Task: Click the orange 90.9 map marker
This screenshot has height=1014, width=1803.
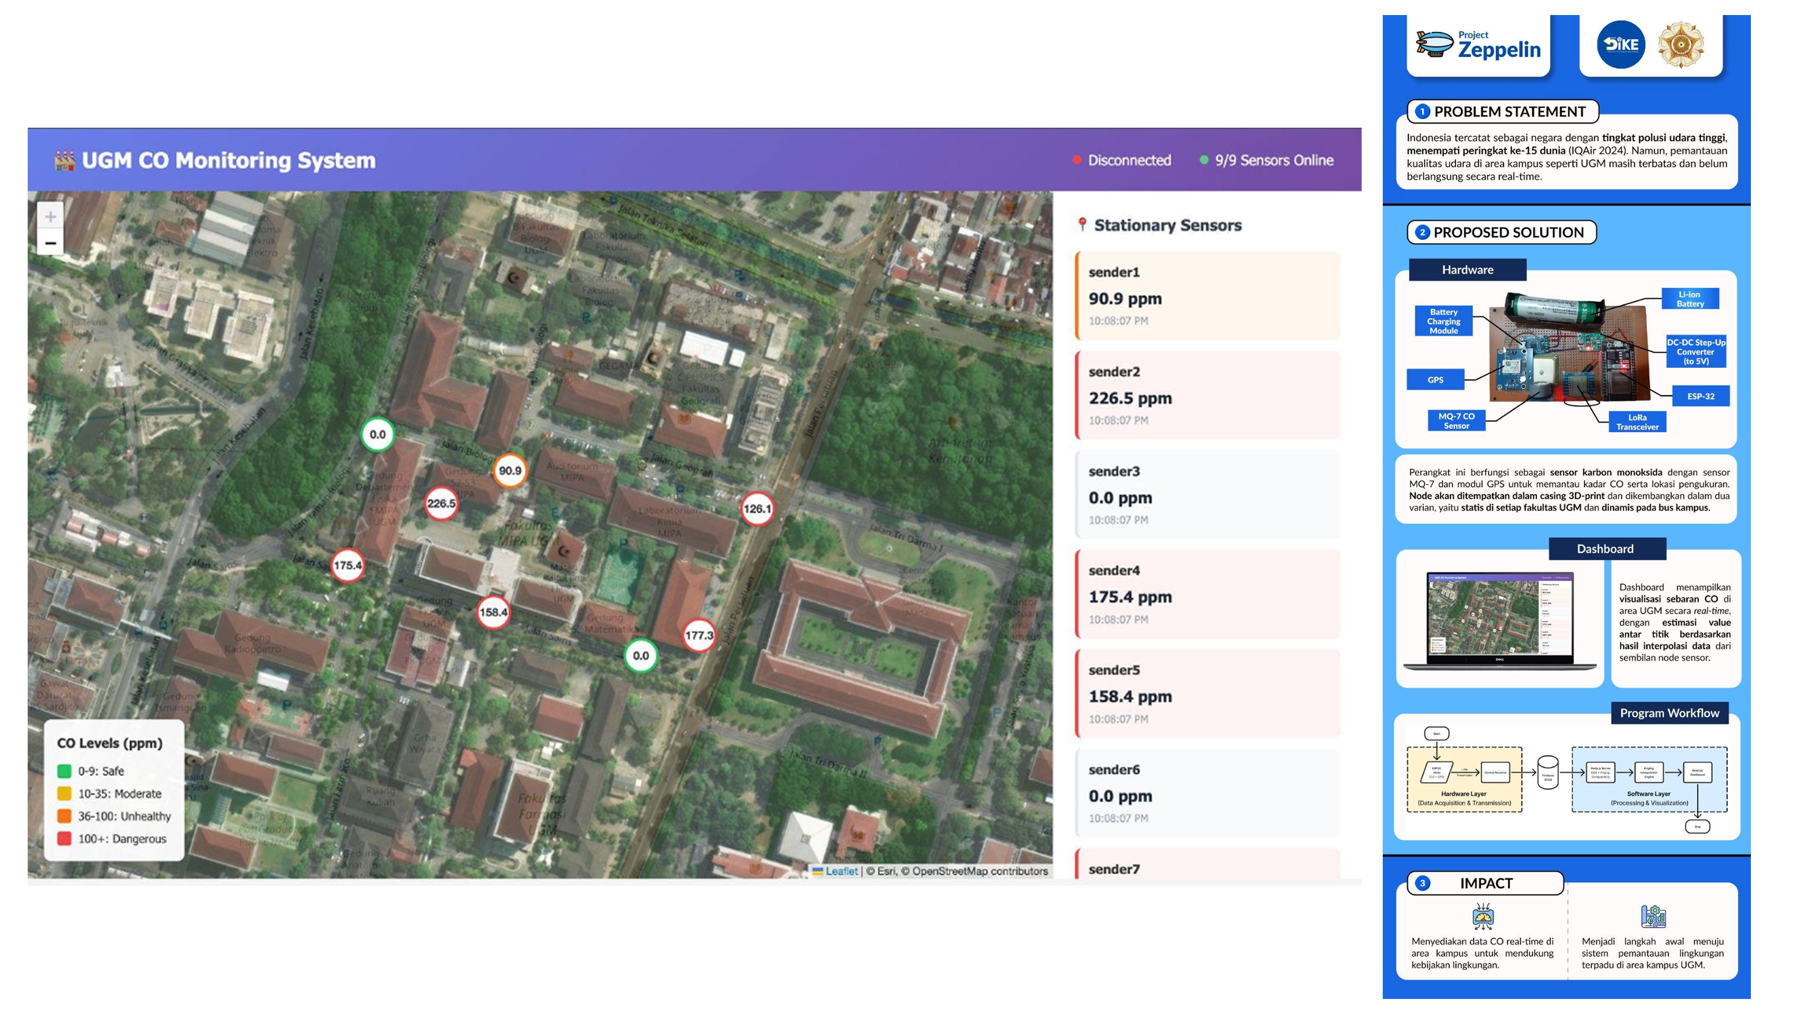Action: tap(509, 470)
